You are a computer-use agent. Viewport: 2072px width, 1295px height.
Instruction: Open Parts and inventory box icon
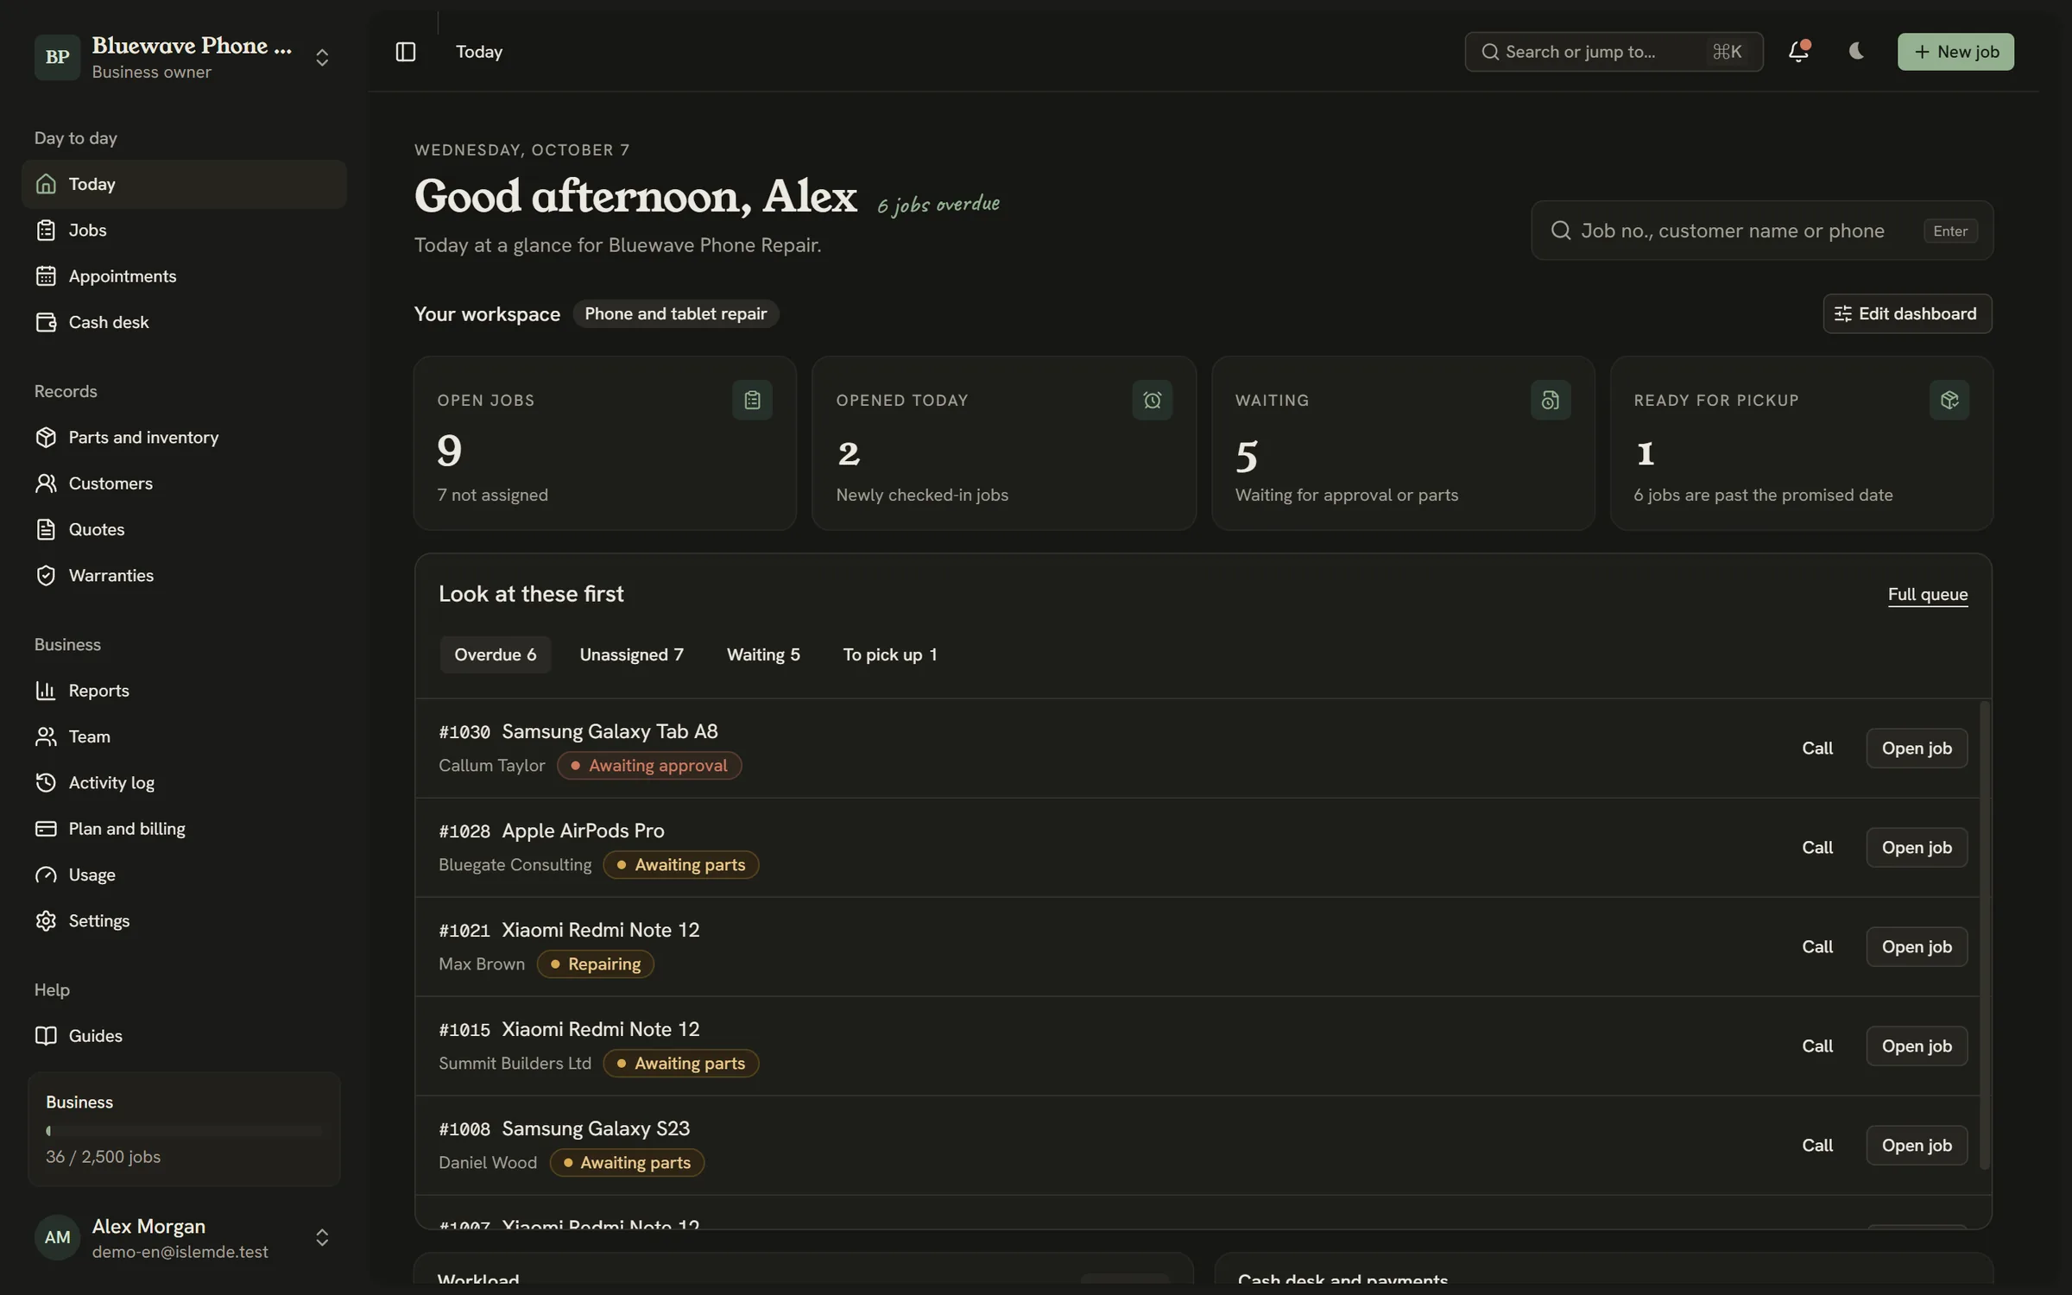46,437
